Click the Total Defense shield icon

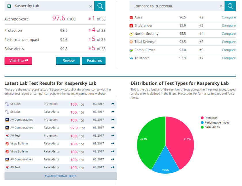tap(131, 42)
